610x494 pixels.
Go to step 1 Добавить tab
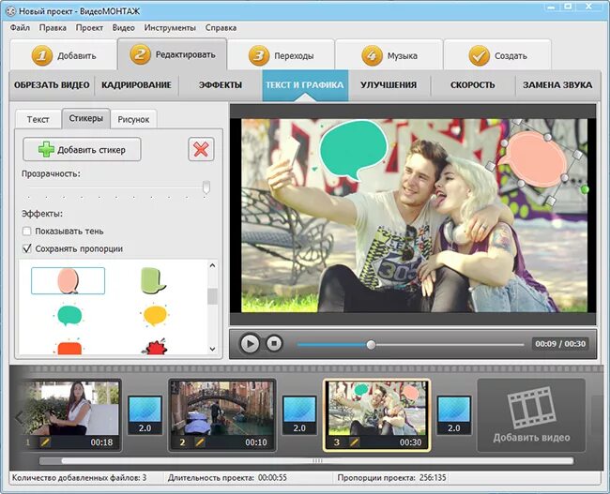[64, 55]
